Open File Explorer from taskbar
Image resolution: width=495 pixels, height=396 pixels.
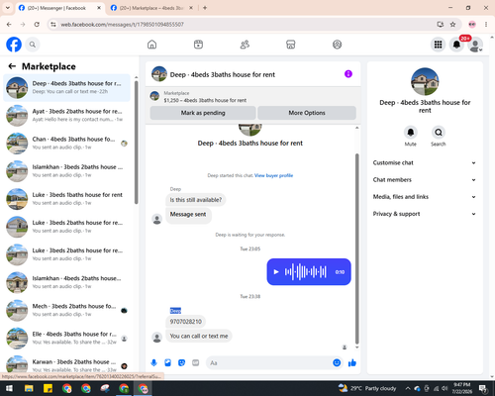[x=29, y=388]
